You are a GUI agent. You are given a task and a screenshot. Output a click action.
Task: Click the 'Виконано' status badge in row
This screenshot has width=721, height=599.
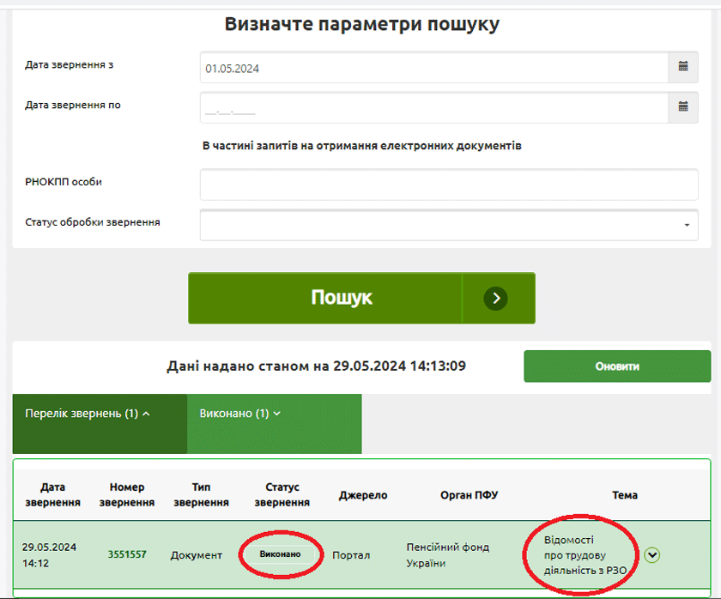281,554
